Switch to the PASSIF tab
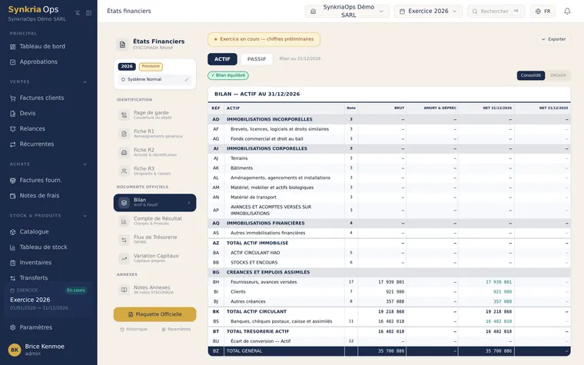Image resolution: width=584 pixels, height=365 pixels. click(257, 59)
